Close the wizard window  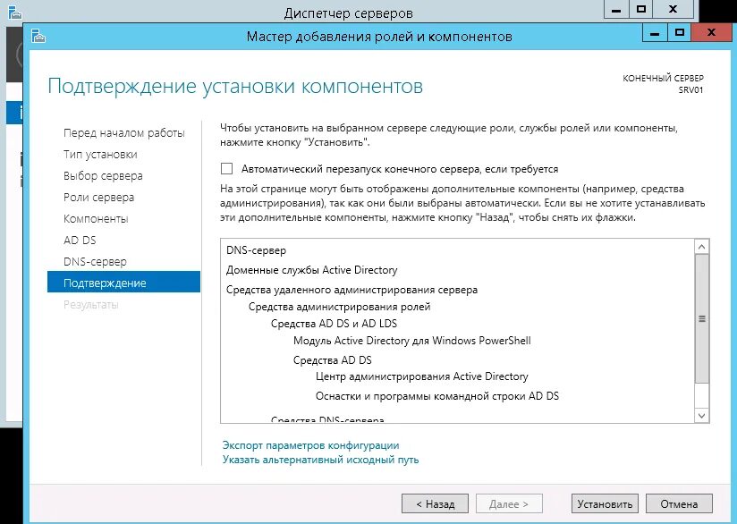click(x=711, y=32)
